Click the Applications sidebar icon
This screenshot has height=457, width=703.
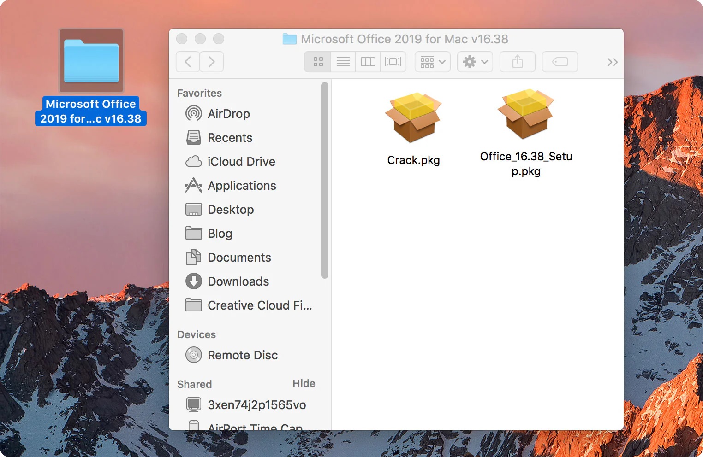pos(194,185)
